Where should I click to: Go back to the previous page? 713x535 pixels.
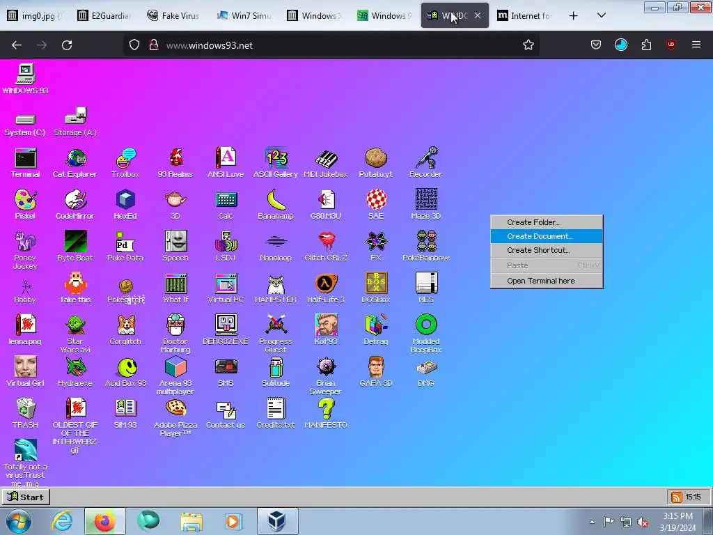coord(17,45)
